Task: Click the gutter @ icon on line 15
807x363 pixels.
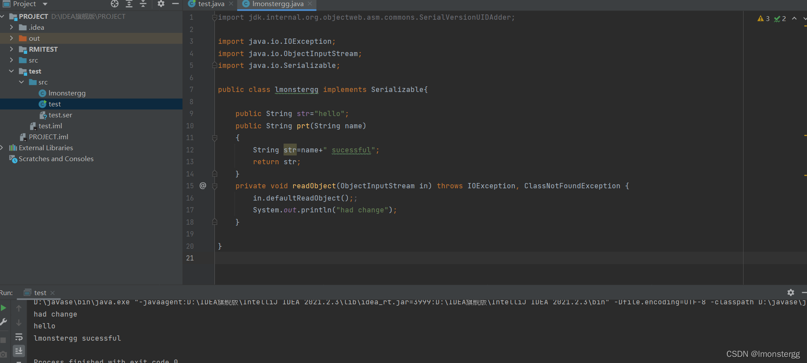Action: pos(203,186)
